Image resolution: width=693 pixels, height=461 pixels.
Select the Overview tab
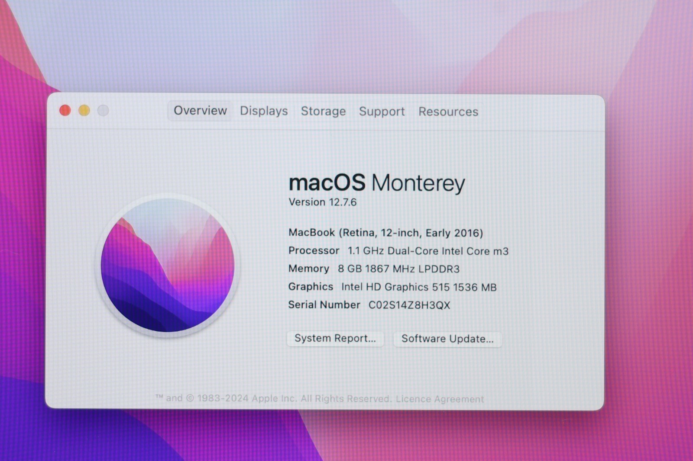pyautogui.click(x=200, y=111)
